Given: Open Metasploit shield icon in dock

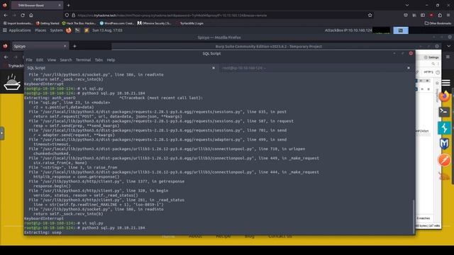Looking at the screenshot, I should (x=444, y=144).
